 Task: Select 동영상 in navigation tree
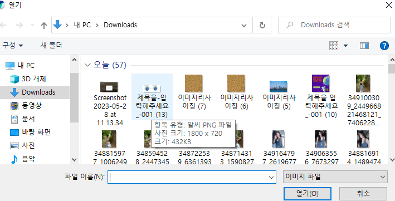pyautogui.click(x=32, y=106)
